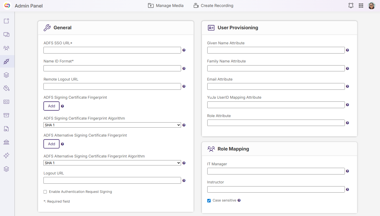Disable the Case sensitive checkbox

(x=209, y=200)
